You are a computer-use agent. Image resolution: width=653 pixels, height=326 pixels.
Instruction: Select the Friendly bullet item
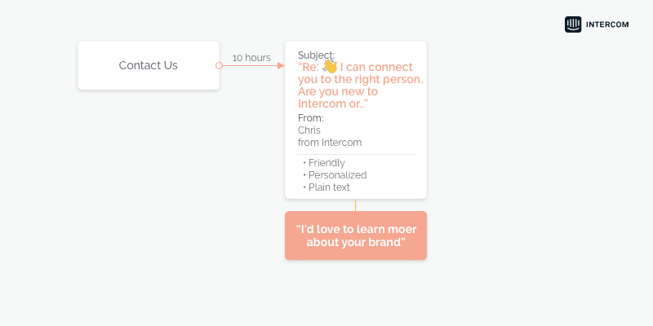[326, 163]
